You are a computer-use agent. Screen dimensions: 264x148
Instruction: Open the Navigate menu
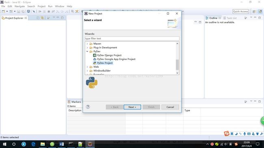[19, 6]
